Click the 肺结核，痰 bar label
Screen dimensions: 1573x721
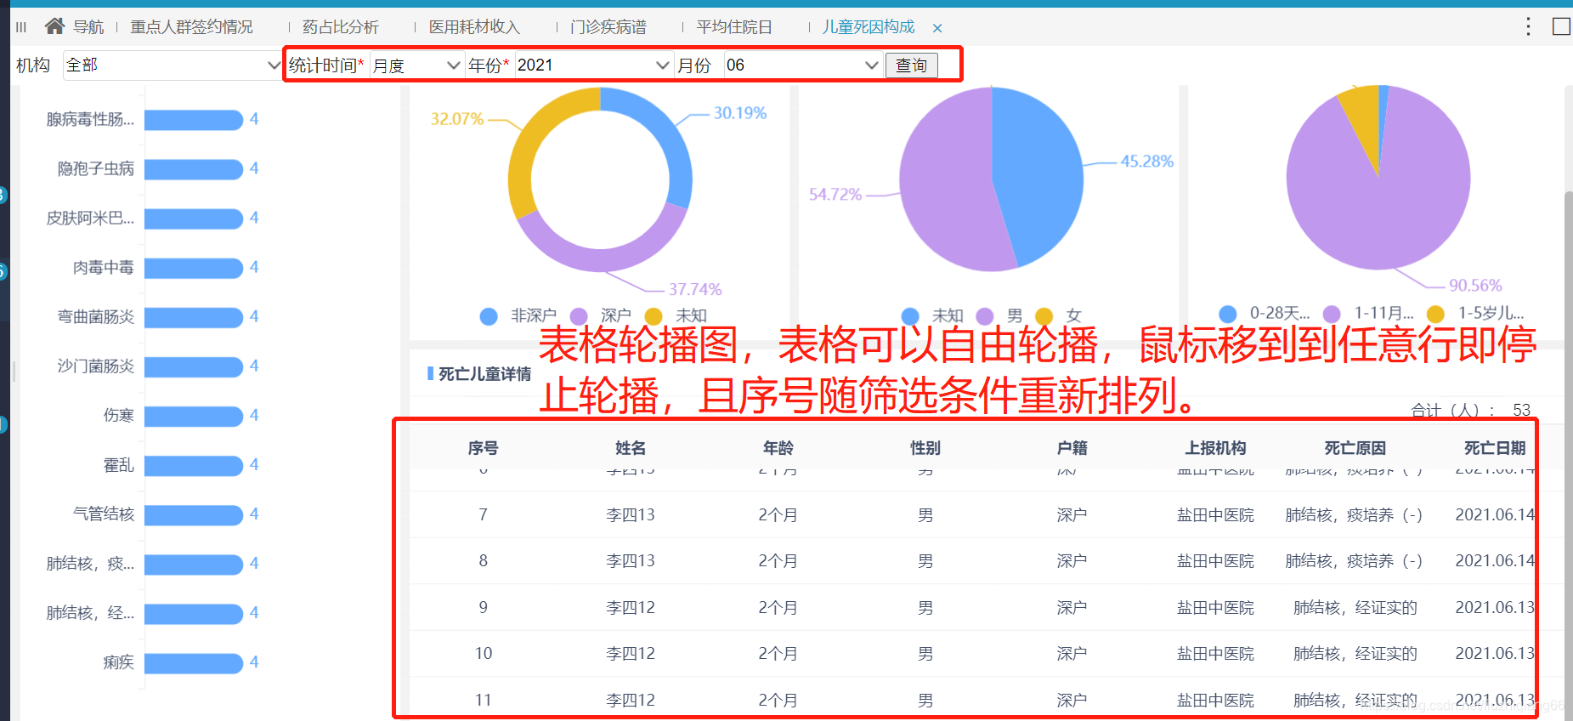(90, 564)
